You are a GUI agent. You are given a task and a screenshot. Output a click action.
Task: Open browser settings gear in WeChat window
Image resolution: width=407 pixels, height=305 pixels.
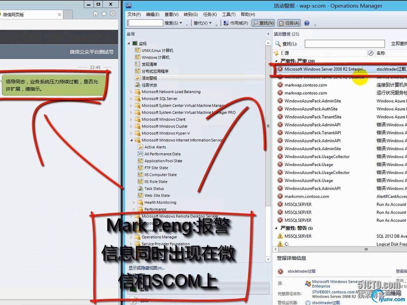[113, 14]
